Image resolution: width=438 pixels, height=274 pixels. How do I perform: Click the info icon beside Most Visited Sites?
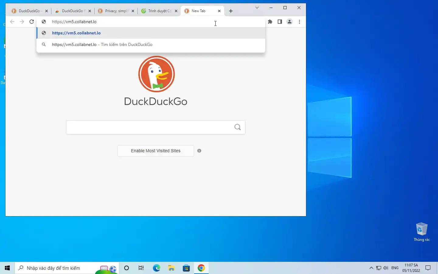point(199,151)
